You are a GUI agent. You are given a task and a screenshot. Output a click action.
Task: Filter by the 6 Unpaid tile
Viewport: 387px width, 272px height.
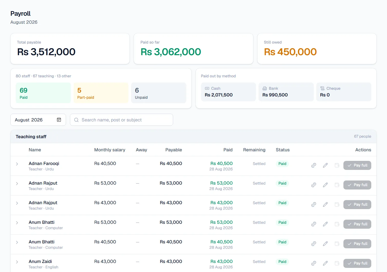(x=159, y=93)
